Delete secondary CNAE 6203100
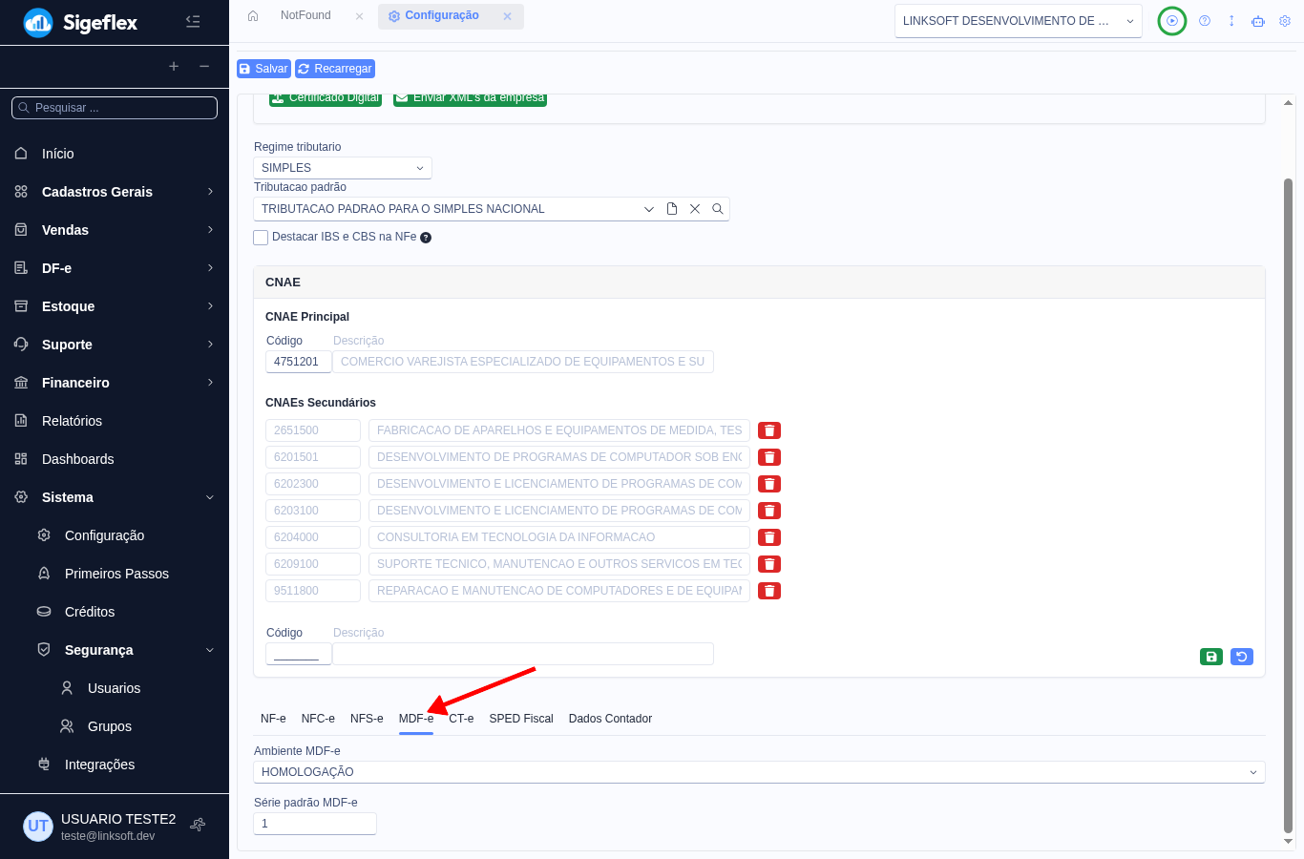This screenshot has width=1304, height=859. 769,511
